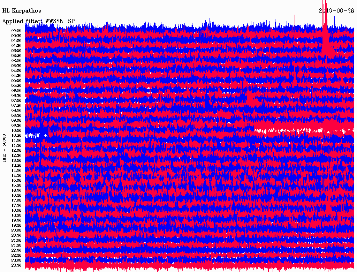
Task: Select the 16:00 time label
Action: [16, 190]
